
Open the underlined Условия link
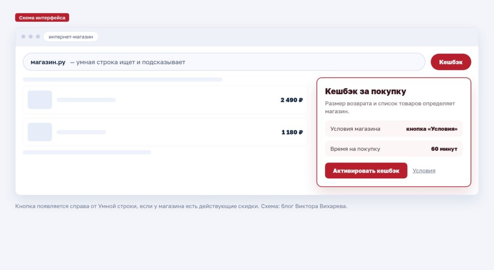424,171
